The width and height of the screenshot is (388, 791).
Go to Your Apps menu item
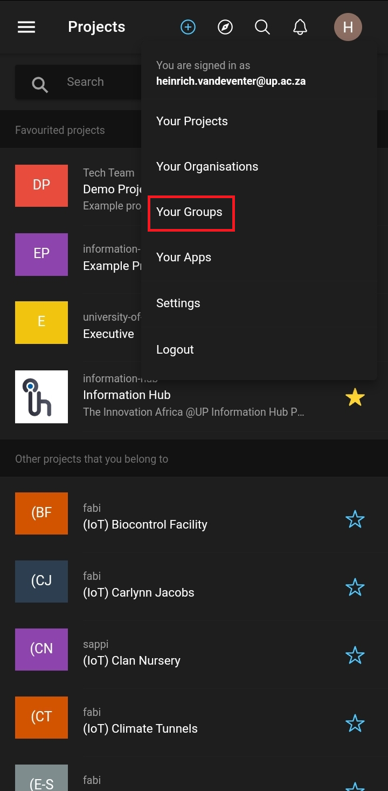[184, 258]
